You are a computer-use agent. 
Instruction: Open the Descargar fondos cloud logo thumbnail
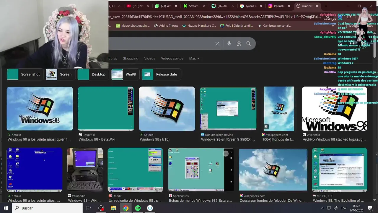(x=273, y=170)
